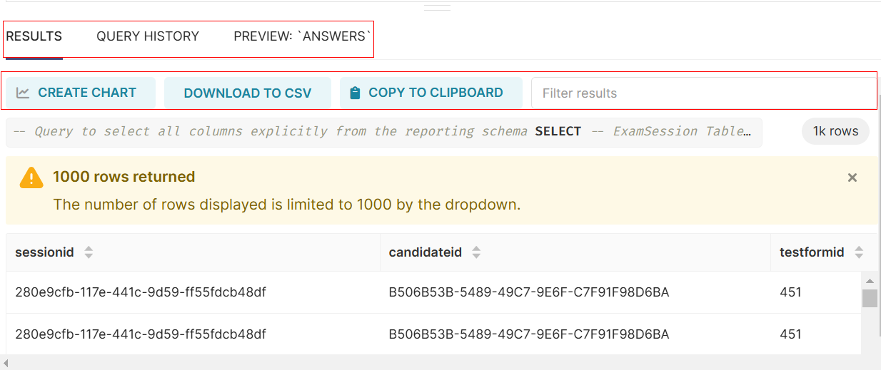Click the panel resize handle at top
Image resolution: width=881 pixels, height=370 pixels.
tap(437, 8)
